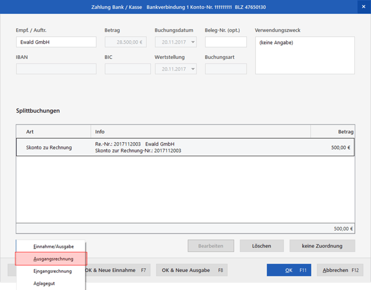Choose Einnahme/Ausgabe from the popup menu
The height and width of the screenshot is (290, 371).
point(53,246)
